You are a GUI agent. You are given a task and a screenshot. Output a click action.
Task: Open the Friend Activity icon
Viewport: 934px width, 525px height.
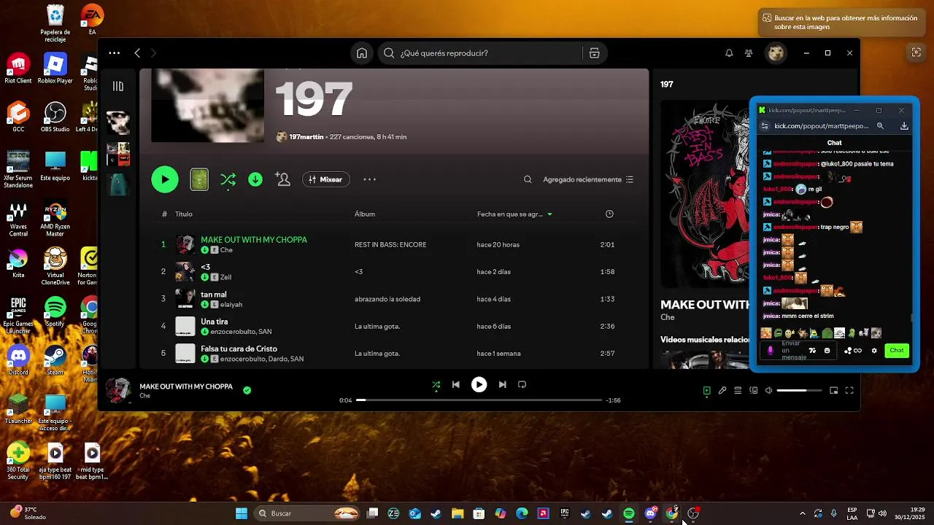(x=749, y=53)
